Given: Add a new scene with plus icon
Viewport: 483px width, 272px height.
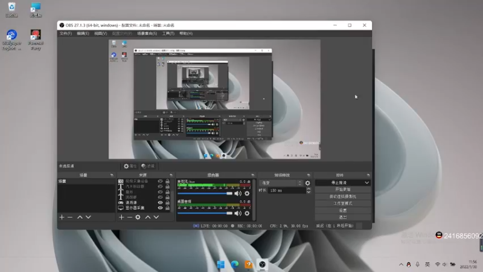Looking at the screenshot, I should coord(62,217).
